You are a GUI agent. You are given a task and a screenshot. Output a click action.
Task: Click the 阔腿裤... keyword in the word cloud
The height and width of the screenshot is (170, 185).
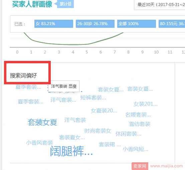71,151
